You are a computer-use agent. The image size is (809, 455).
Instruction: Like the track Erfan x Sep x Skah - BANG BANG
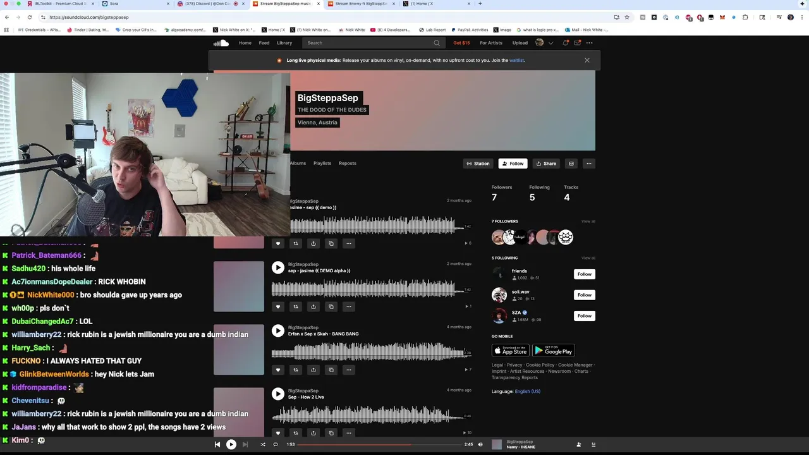pos(277,370)
